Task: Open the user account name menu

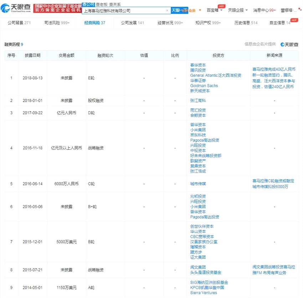Action: click(288, 10)
